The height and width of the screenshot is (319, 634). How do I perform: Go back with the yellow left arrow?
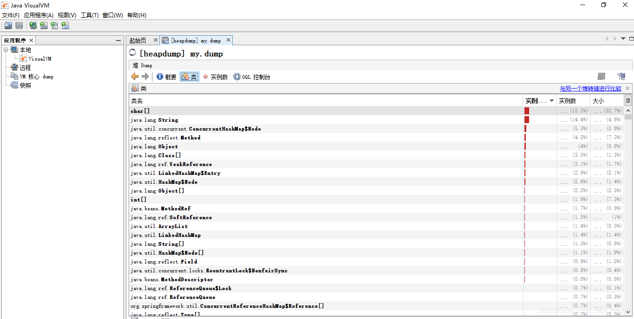point(135,76)
